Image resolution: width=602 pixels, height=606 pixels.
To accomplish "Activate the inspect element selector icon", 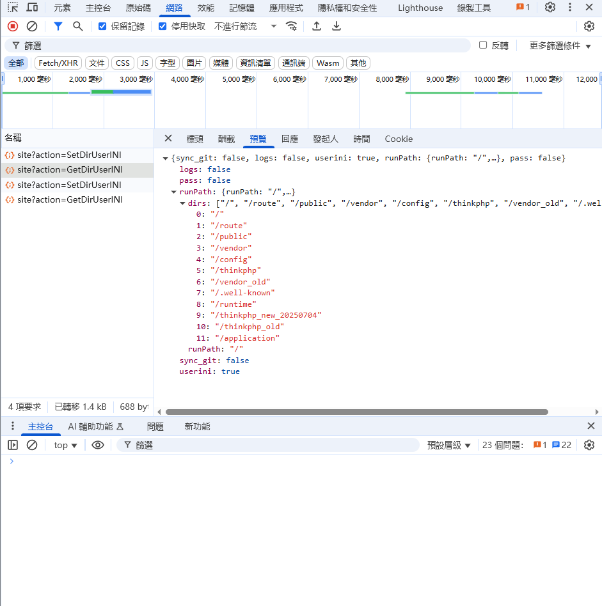I will [x=13, y=7].
